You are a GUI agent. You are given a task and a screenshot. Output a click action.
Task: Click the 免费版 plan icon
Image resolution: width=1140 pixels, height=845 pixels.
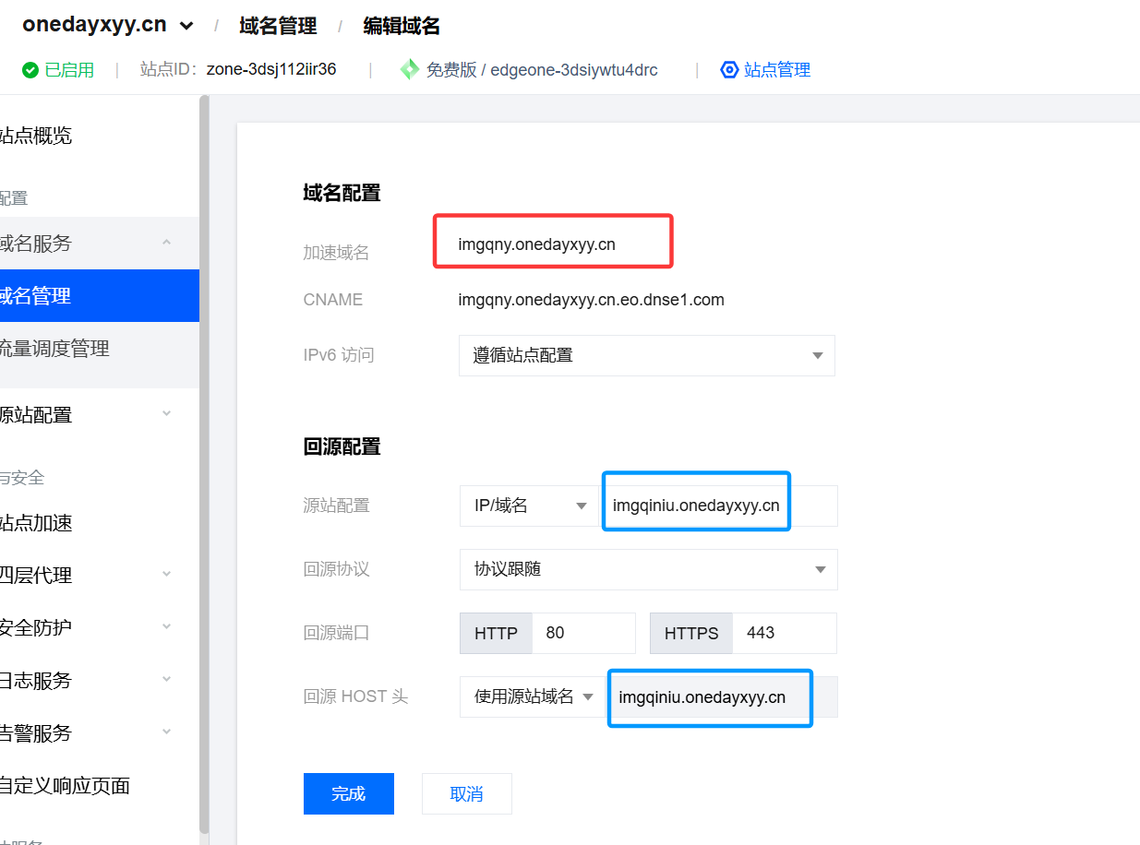pyautogui.click(x=409, y=70)
